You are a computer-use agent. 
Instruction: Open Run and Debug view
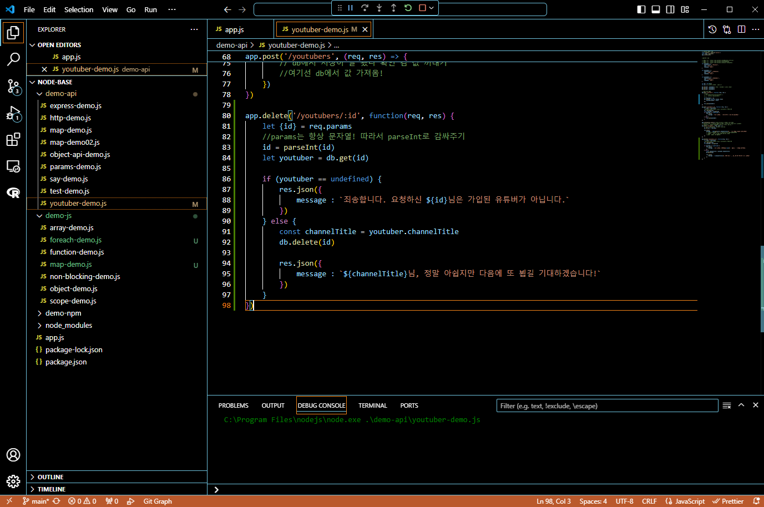coord(13,113)
